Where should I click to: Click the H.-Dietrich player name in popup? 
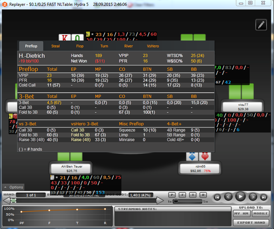click(x=32, y=56)
